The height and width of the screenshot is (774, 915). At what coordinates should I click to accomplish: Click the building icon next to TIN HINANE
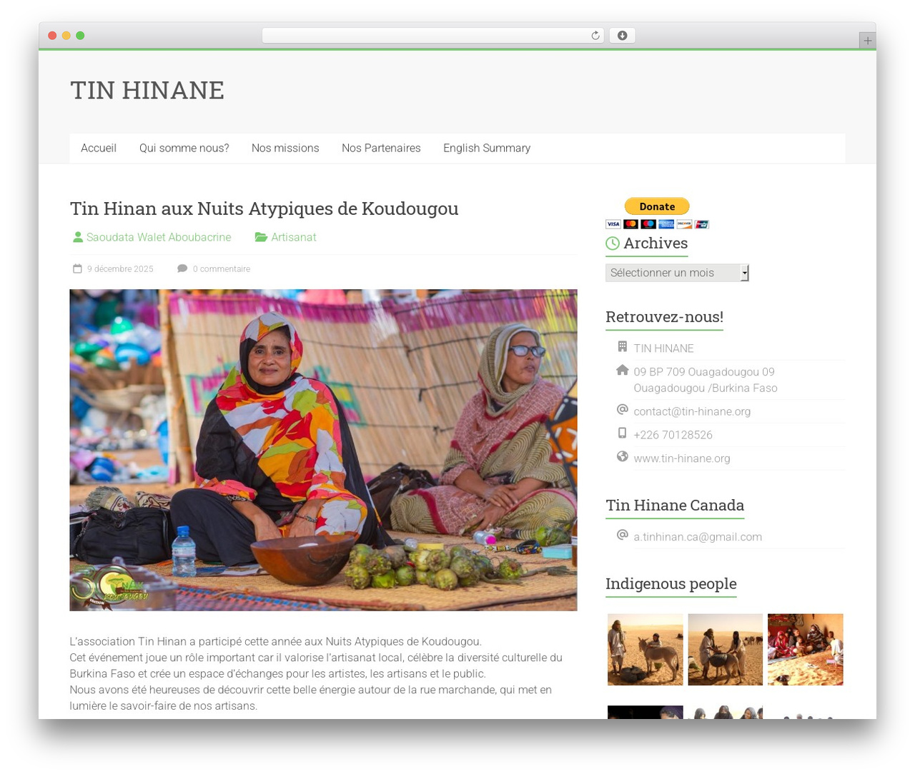(x=623, y=347)
